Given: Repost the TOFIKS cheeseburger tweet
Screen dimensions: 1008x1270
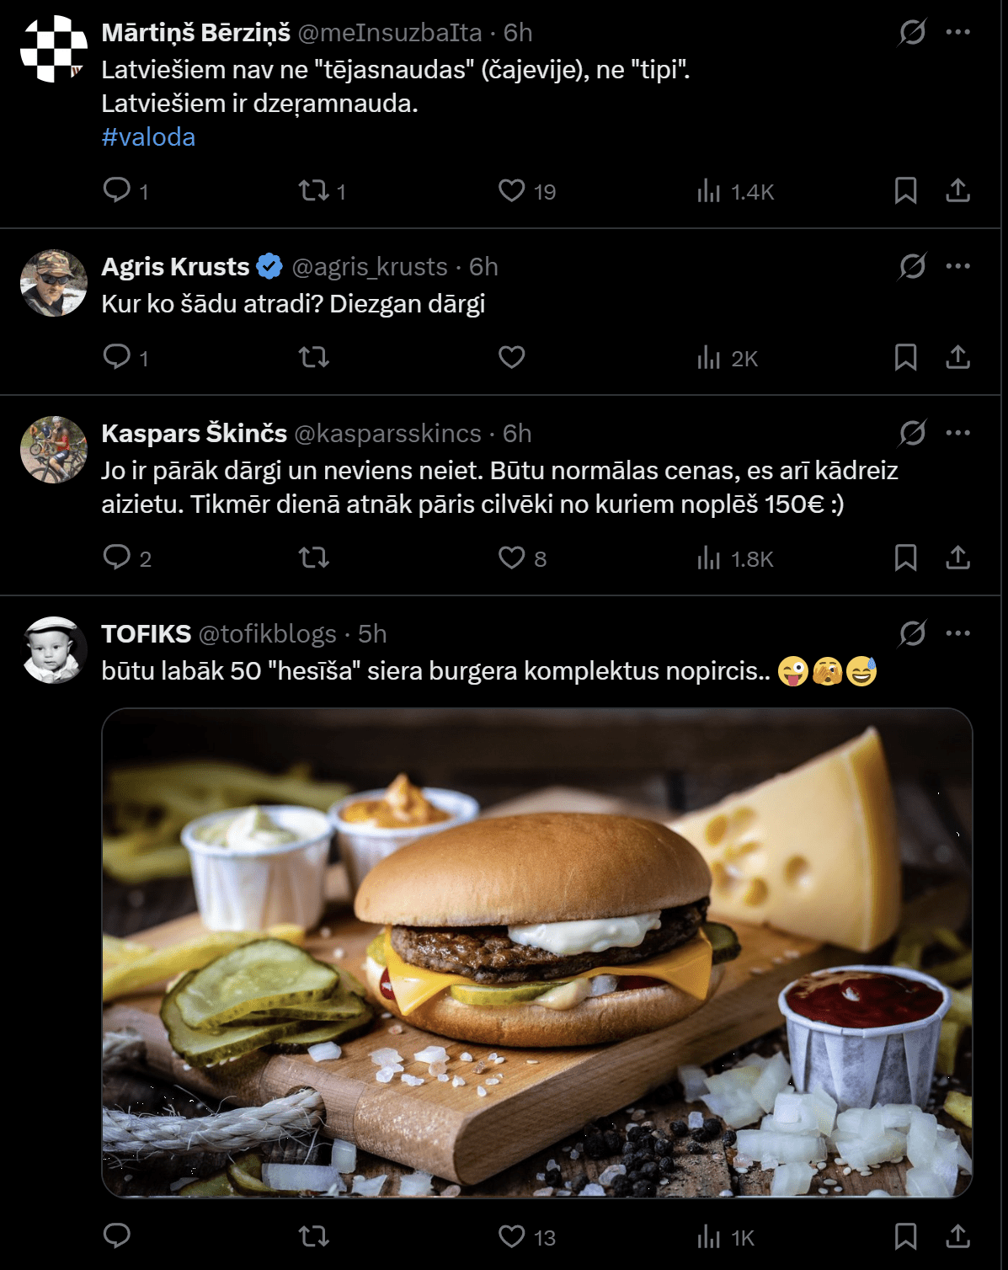Looking at the screenshot, I should 314,1236.
